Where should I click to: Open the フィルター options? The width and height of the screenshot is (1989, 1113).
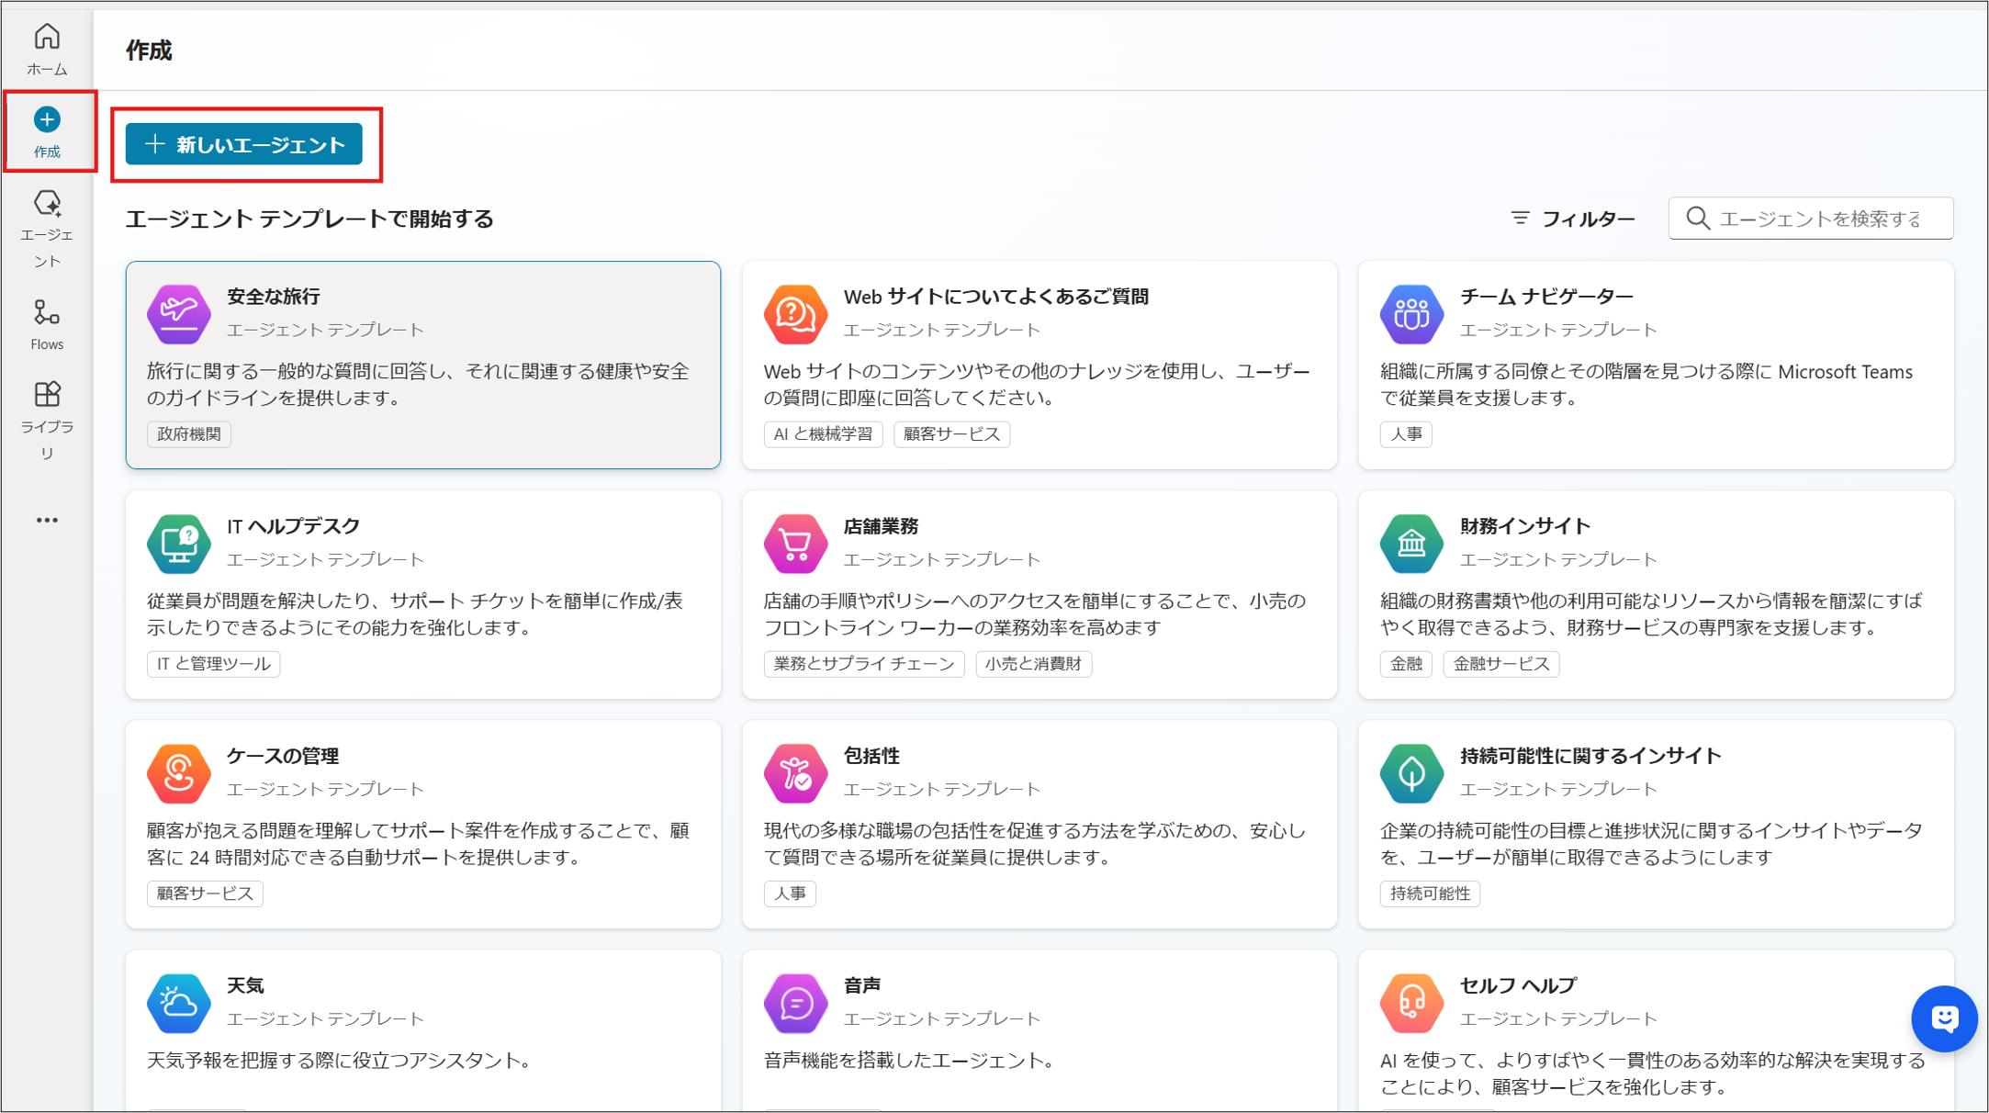(x=1573, y=219)
